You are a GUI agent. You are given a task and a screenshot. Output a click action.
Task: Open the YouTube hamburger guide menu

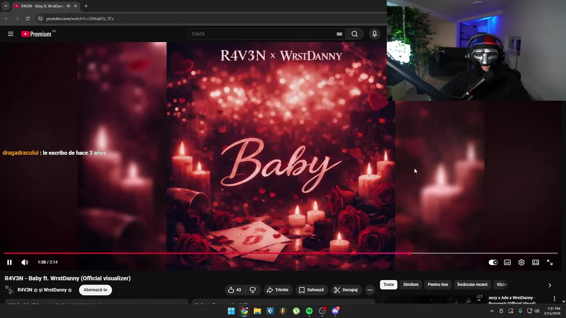pyautogui.click(x=11, y=34)
